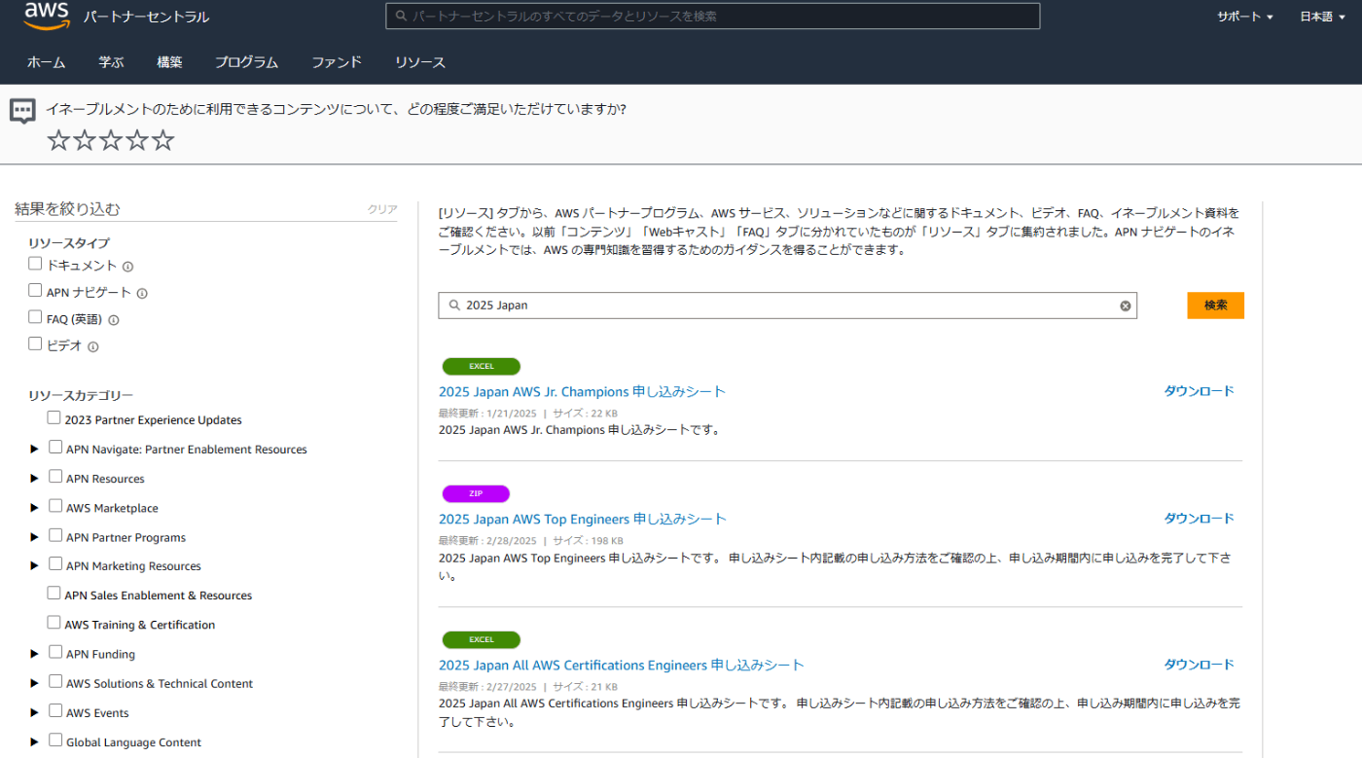Expand the APN Marketing Resources tree
This screenshot has height=758, width=1362.
(34, 566)
